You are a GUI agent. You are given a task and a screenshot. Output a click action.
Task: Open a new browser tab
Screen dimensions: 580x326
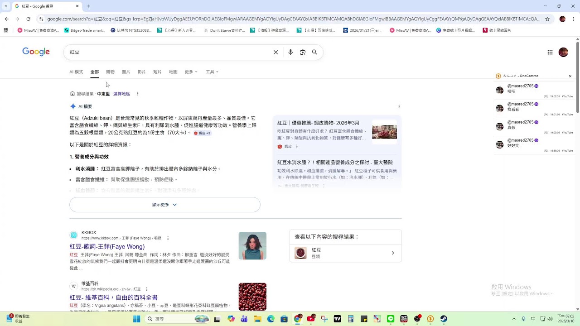[88, 6]
